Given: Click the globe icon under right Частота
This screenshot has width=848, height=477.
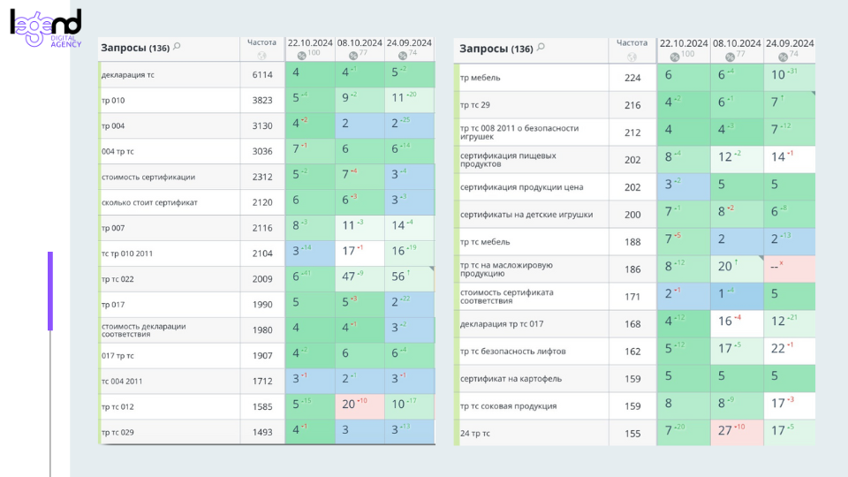Looking at the screenshot, I should 632,55.
